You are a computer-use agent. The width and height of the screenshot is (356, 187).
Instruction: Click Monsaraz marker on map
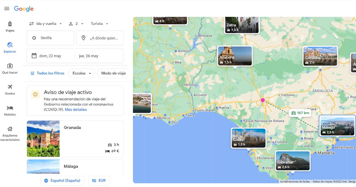point(196,36)
